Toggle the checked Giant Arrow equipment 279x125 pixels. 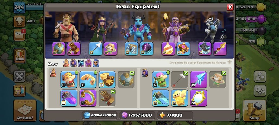[x=180, y=80]
